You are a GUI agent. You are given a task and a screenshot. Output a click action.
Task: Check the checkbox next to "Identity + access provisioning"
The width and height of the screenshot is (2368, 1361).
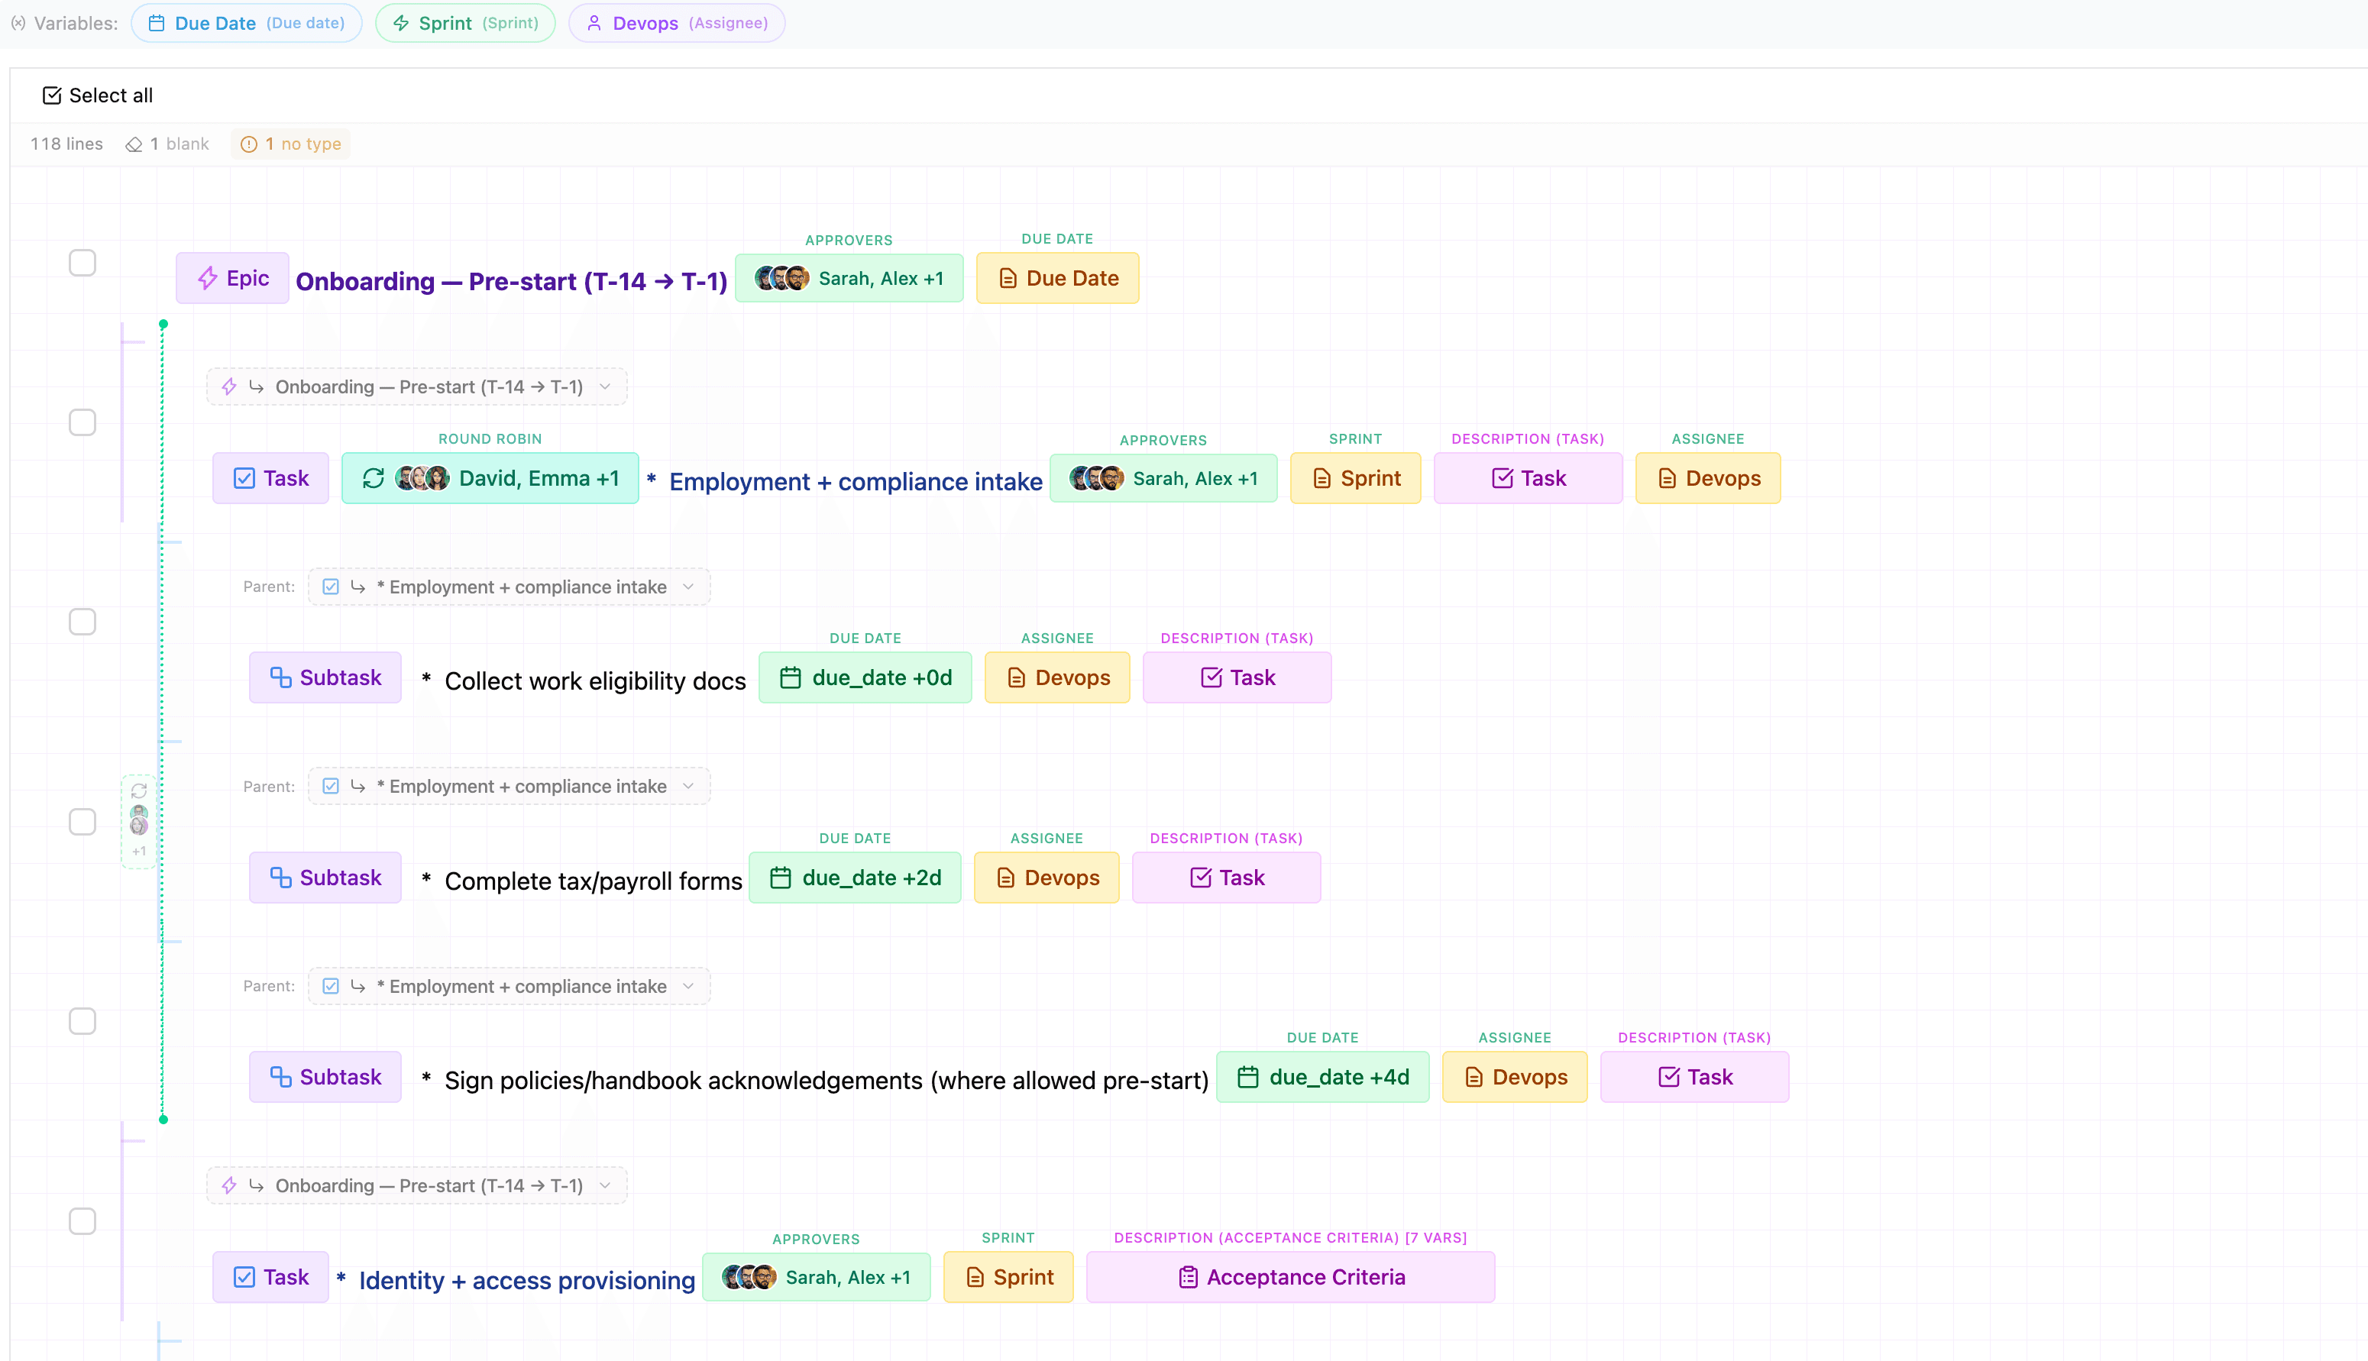[82, 1220]
